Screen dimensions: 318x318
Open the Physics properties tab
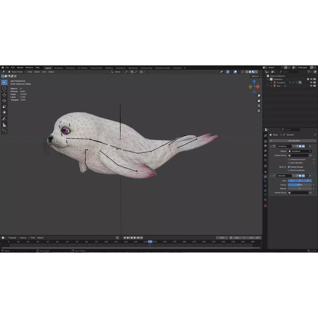(x=266, y=186)
